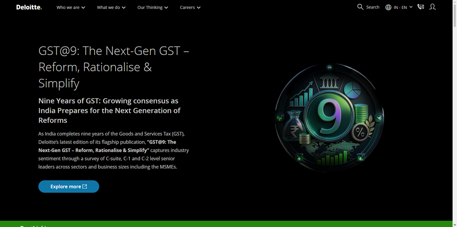Click the globe language icon
Image resolution: width=457 pixels, height=227 pixels.
(x=388, y=7)
